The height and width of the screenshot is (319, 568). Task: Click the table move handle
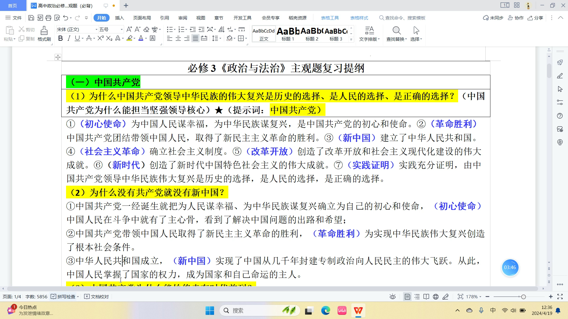58,57
